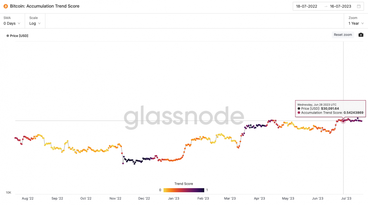Click the Trend Score color gradient bar
The image size is (368, 205).
tap(184, 190)
